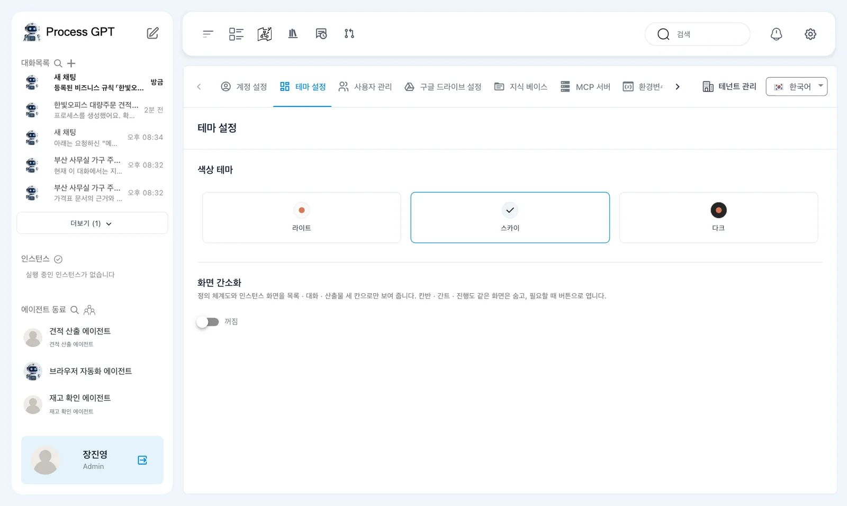Click the instance check-circle icon

58,259
